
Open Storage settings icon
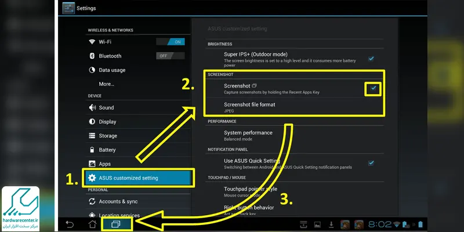click(92, 136)
